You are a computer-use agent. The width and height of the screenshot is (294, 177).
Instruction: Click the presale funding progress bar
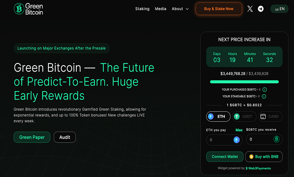(x=244, y=82)
